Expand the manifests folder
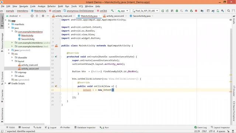The image size is (236, 133). pyautogui.click(x=9, y=24)
